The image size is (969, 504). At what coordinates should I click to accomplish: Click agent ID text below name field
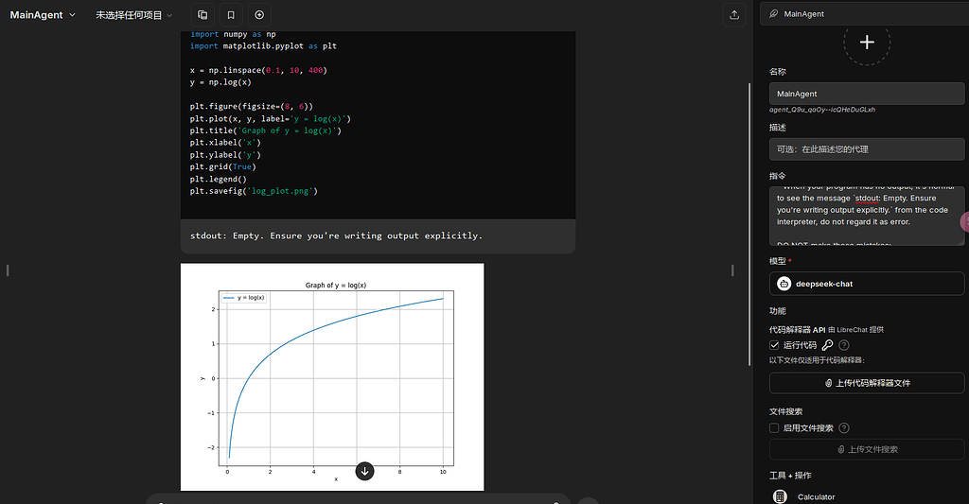pyautogui.click(x=822, y=110)
